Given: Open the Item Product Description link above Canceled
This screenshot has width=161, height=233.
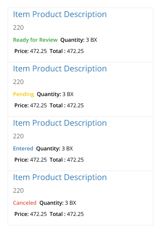Looking at the screenshot, I should (x=60, y=177).
